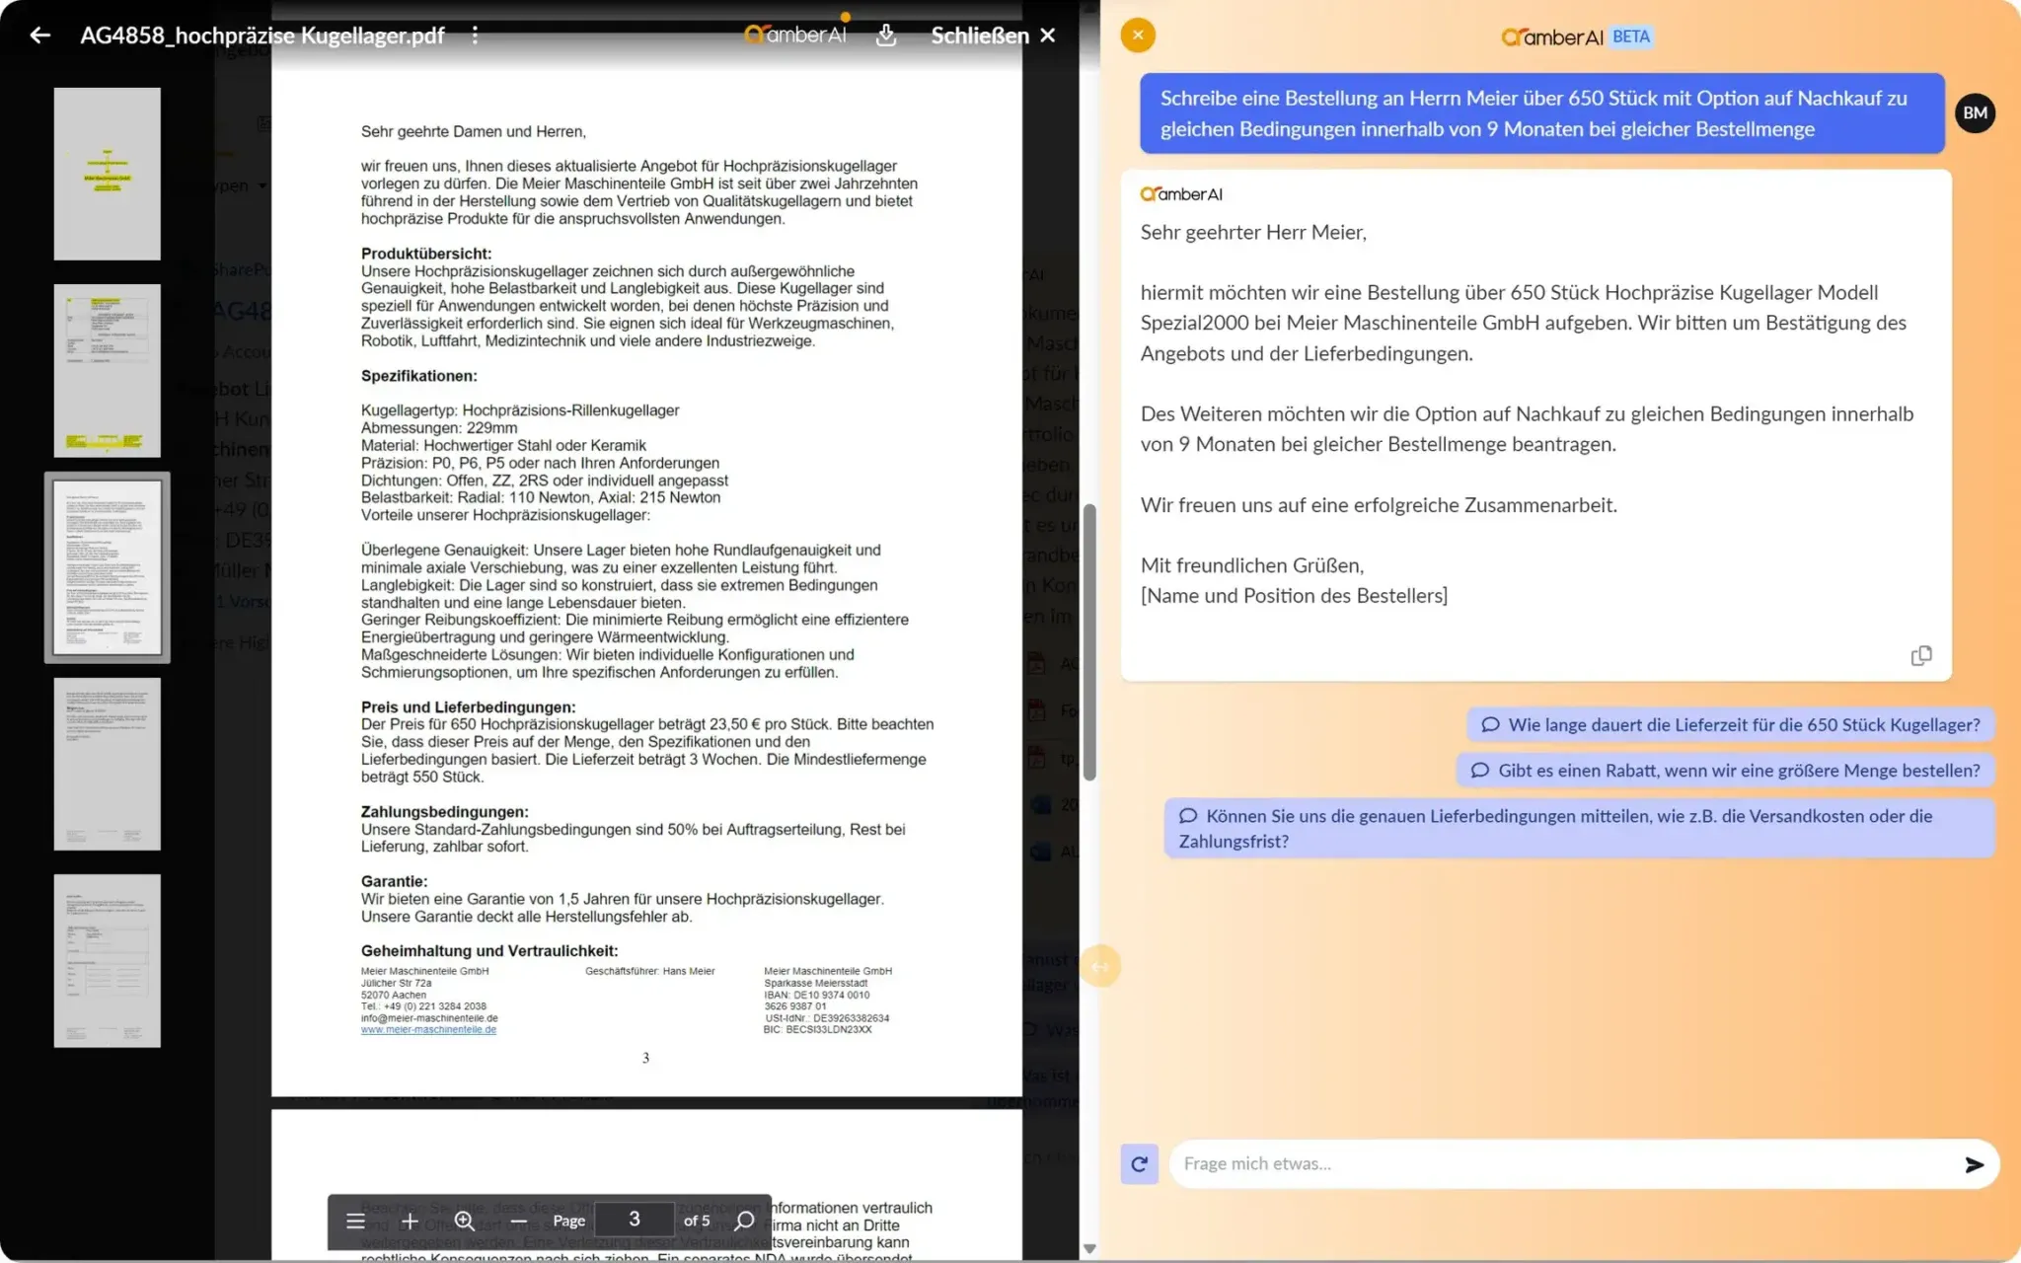Open document search with the magnifier icon

(x=744, y=1221)
